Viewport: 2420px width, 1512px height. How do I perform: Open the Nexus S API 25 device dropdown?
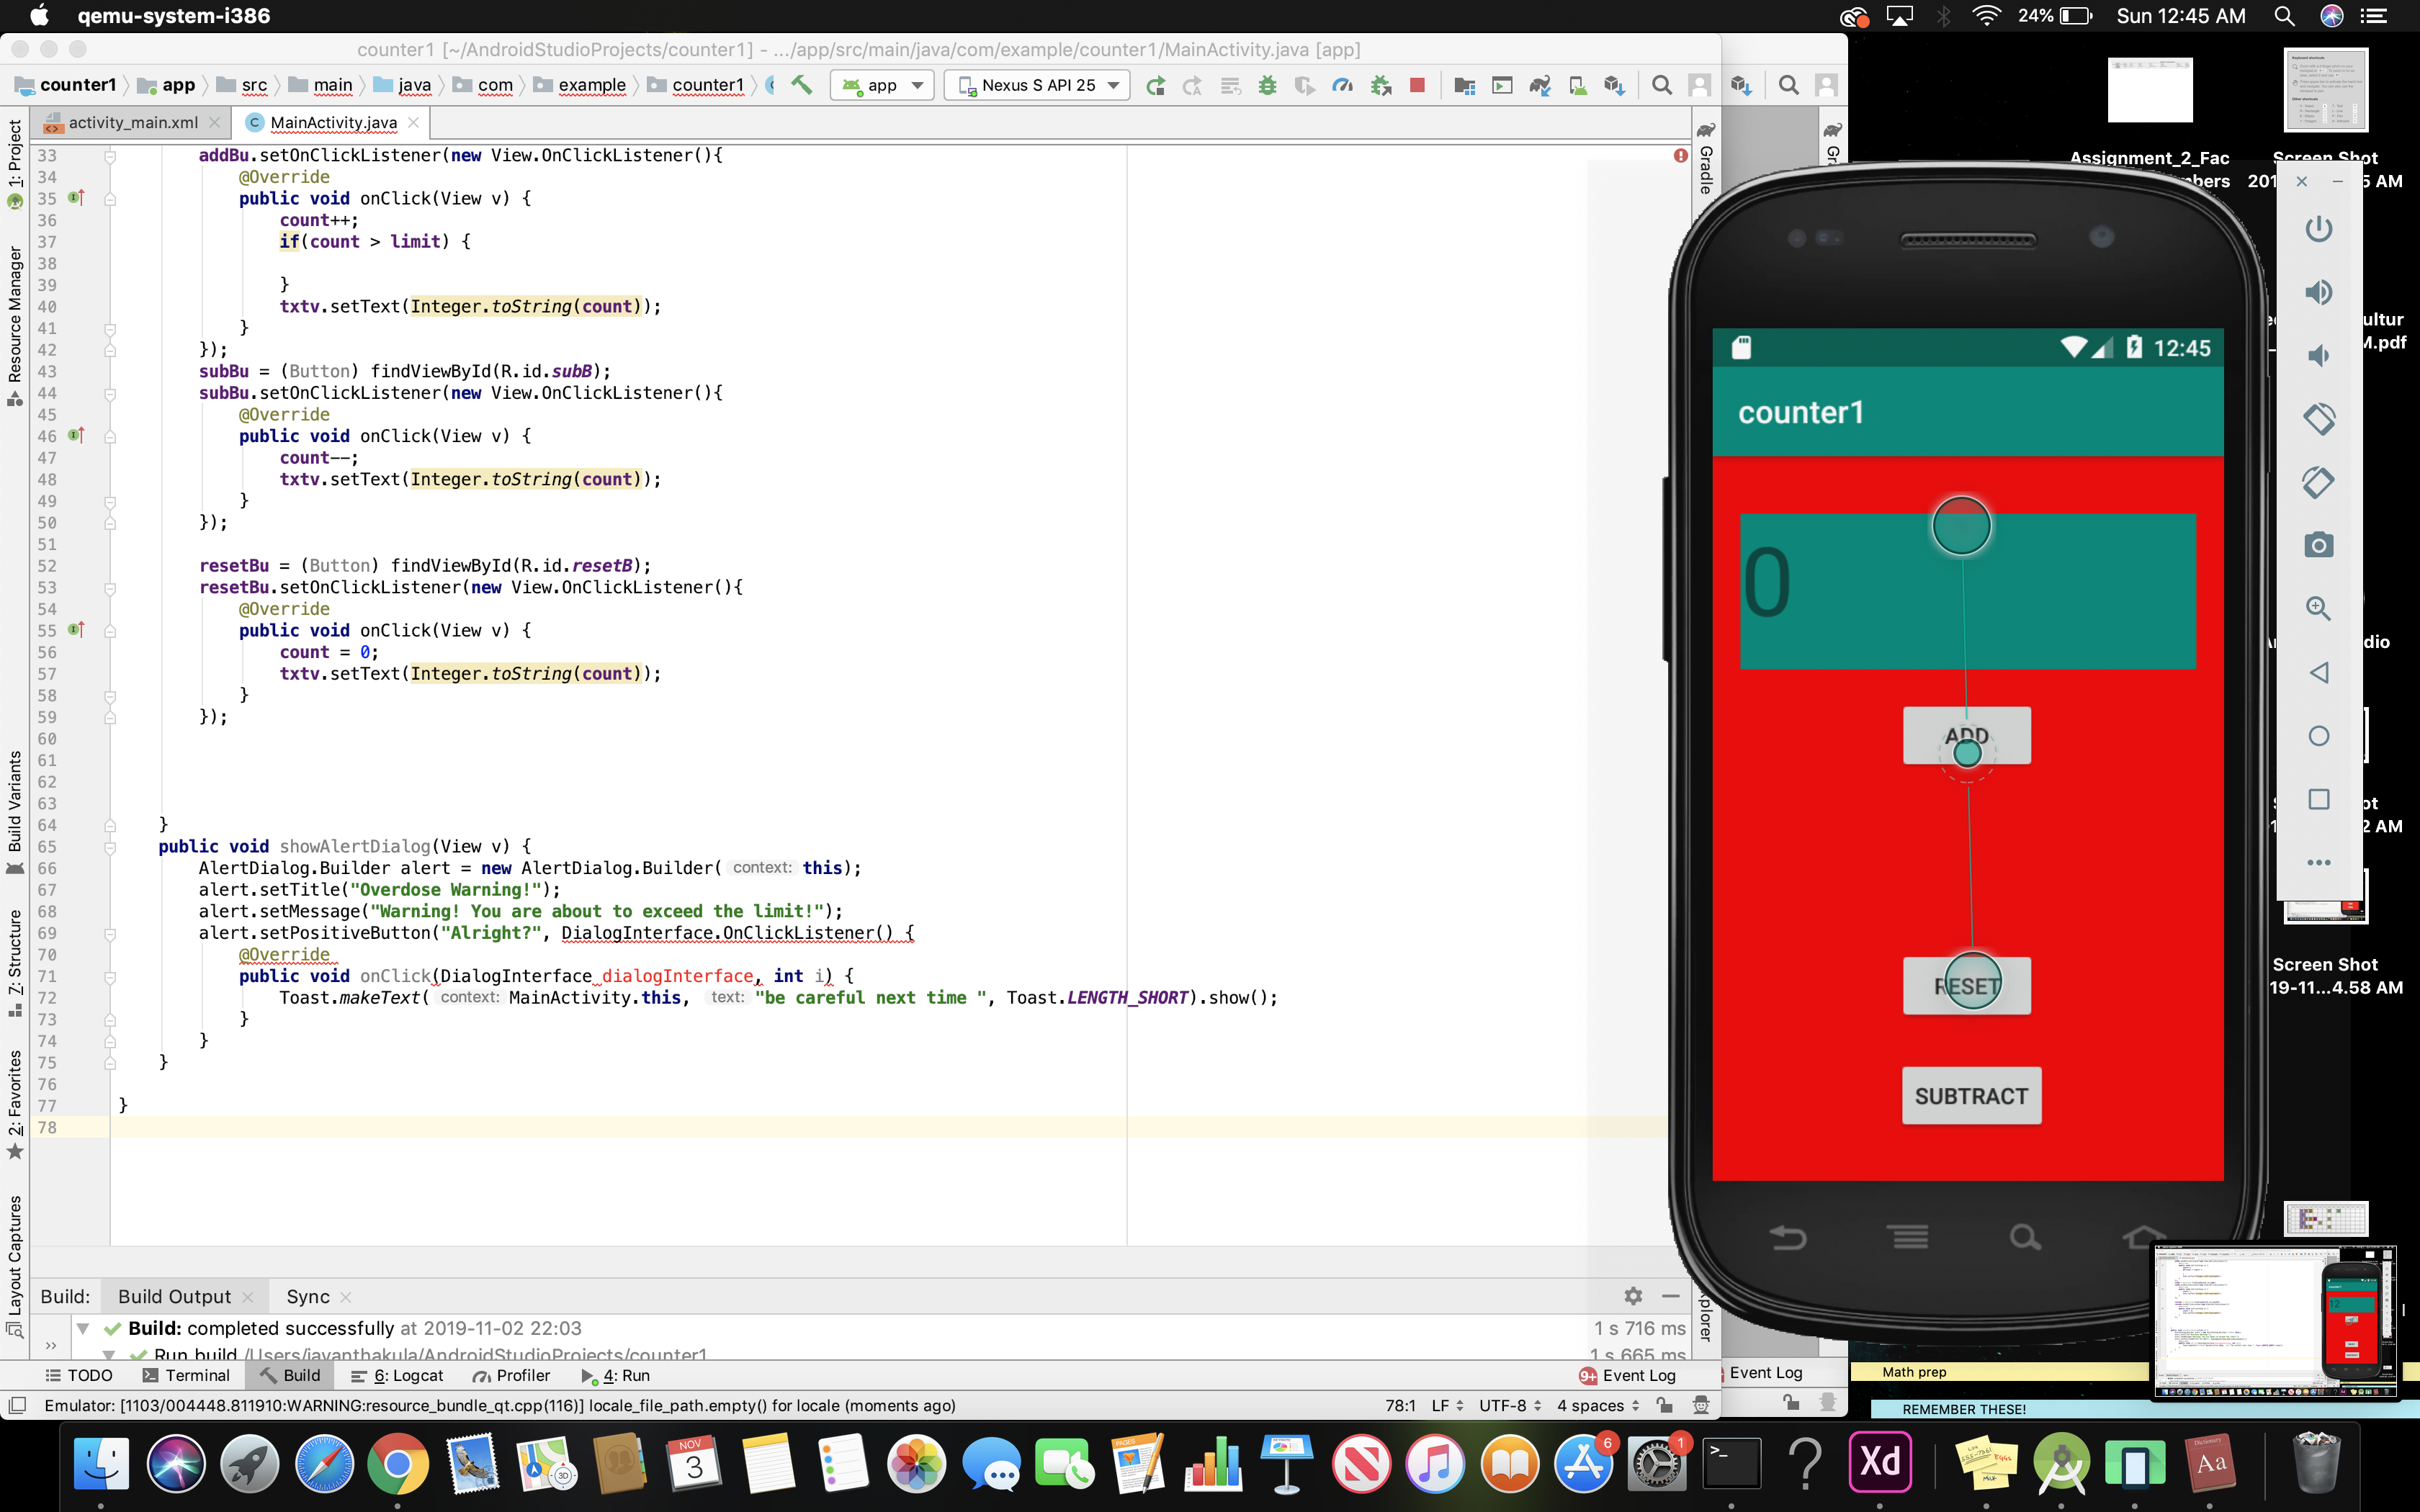point(1038,85)
